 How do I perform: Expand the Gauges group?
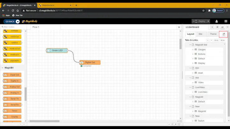[193, 50]
